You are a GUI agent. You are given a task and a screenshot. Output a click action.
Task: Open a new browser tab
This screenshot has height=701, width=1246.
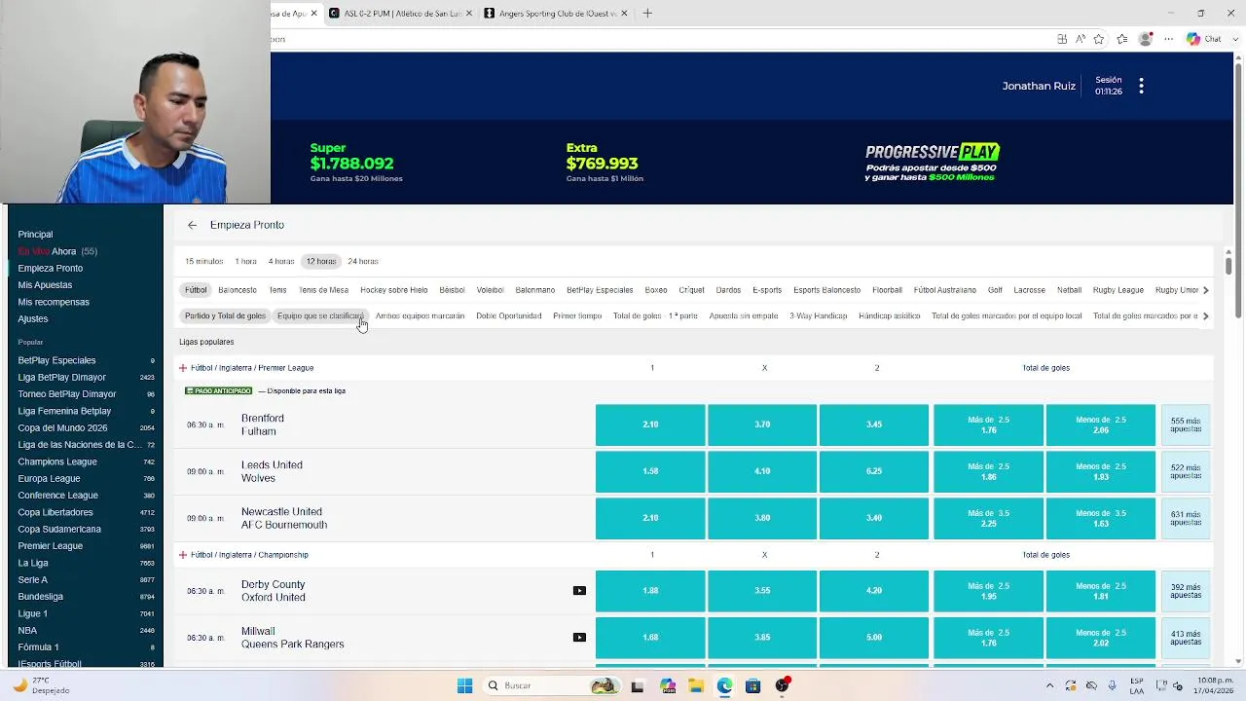click(x=647, y=14)
